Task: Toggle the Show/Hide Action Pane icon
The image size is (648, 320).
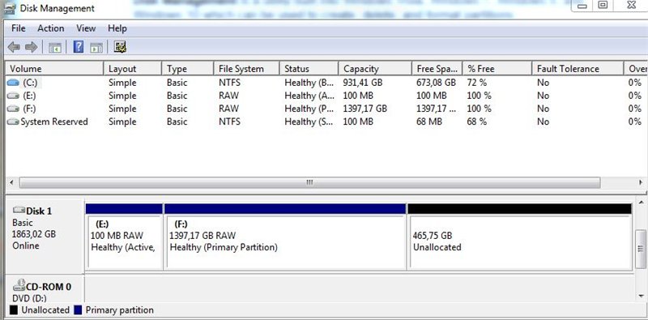Action: (96, 48)
